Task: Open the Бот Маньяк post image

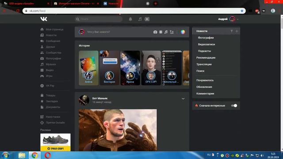Action: (118, 130)
